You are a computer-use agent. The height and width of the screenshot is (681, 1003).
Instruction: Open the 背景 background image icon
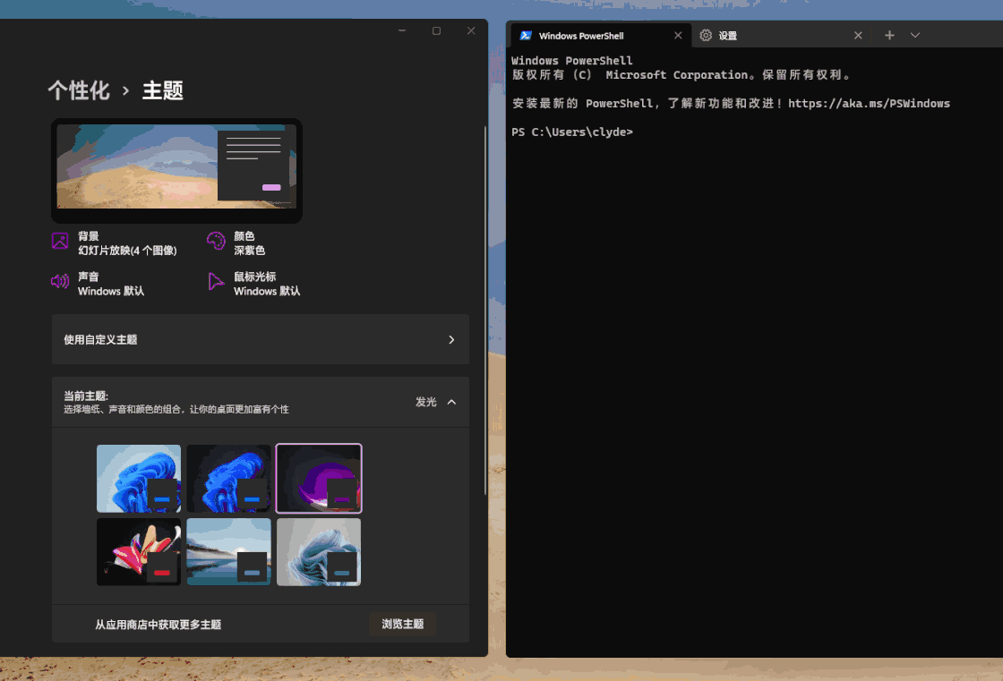[x=59, y=241]
